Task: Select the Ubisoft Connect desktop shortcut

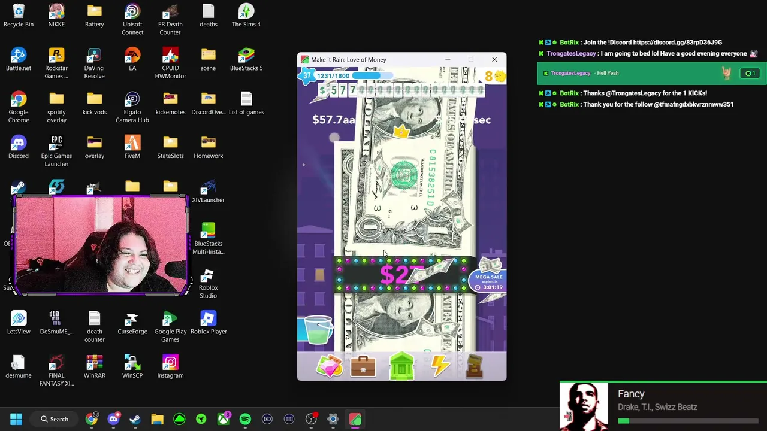Action: coord(132,20)
